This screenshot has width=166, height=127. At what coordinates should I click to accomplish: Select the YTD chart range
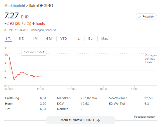pos(63,39)
